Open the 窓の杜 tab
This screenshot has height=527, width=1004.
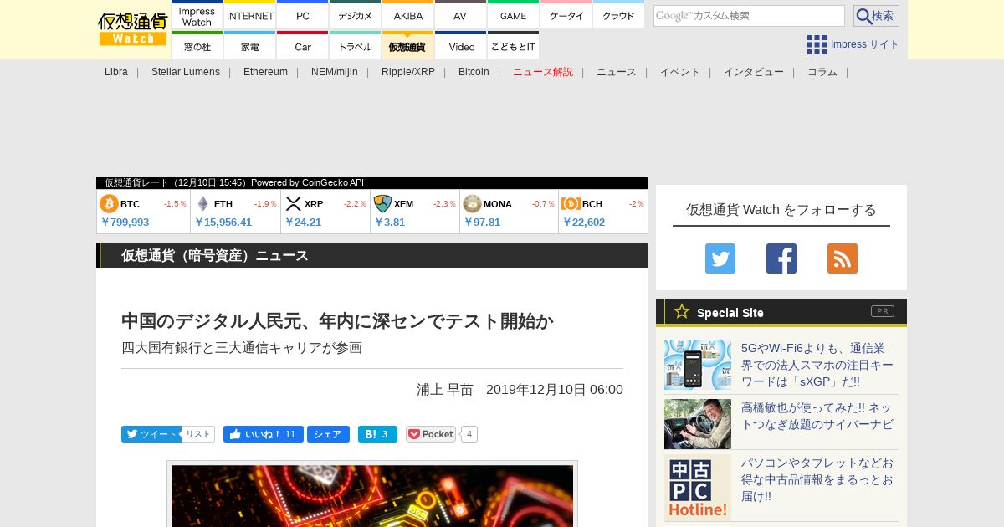[197, 47]
